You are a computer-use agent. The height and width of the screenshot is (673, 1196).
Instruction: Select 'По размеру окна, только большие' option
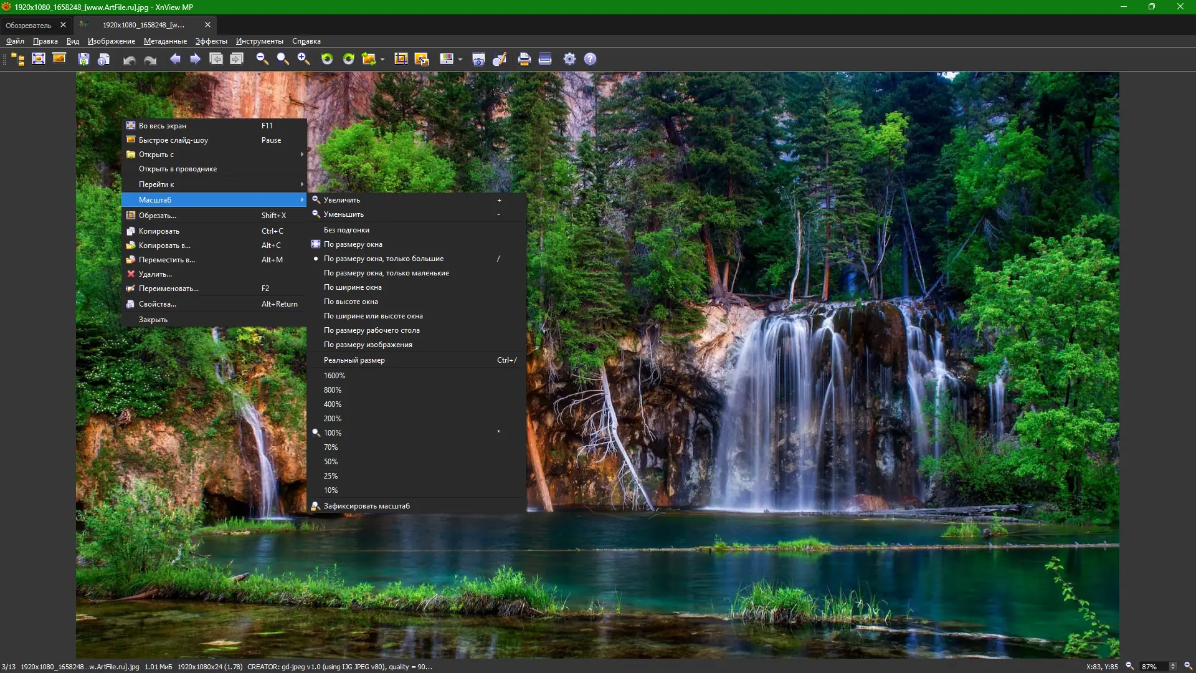[383, 259]
